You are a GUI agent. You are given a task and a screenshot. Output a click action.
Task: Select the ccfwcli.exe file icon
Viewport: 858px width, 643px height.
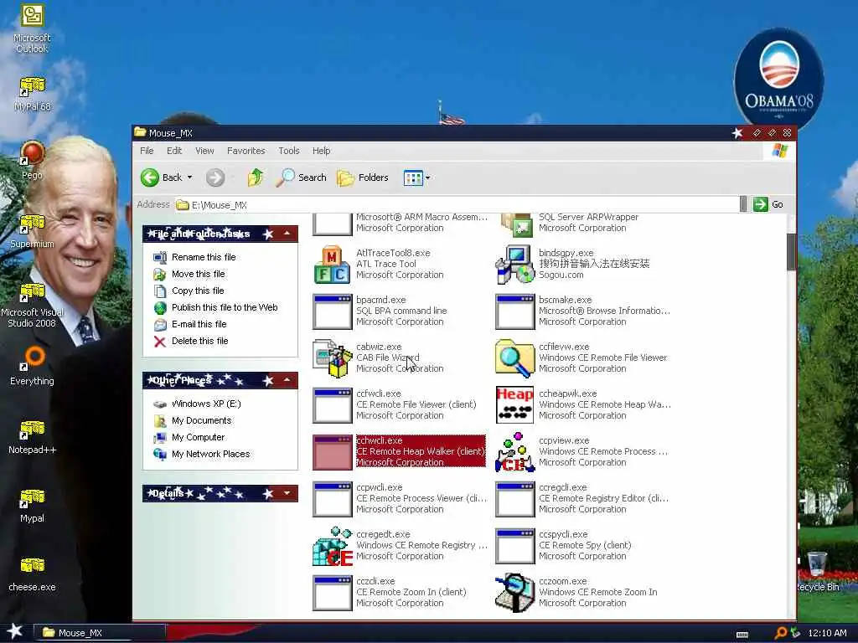point(332,406)
